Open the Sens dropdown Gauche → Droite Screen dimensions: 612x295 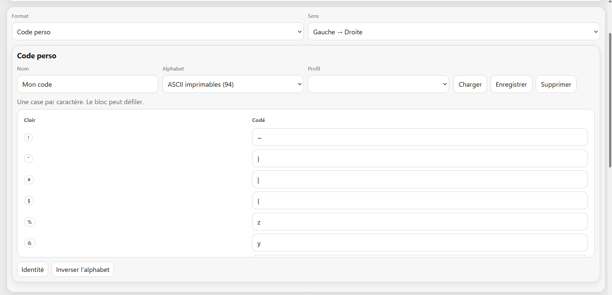point(453,31)
